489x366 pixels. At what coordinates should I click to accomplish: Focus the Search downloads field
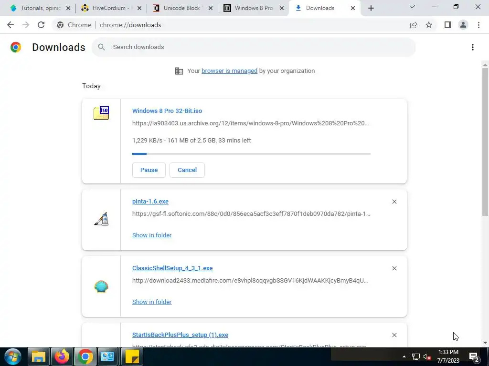point(254,47)
